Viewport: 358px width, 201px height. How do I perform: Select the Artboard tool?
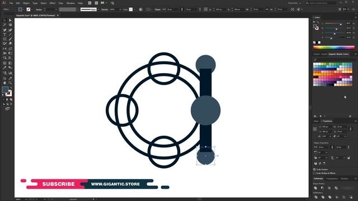click(x=4, y=78)
